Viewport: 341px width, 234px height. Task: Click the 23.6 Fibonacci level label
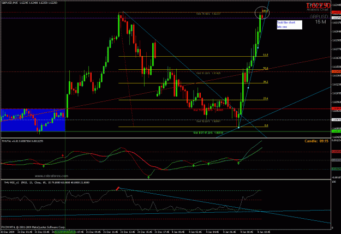tap(266, 99)
